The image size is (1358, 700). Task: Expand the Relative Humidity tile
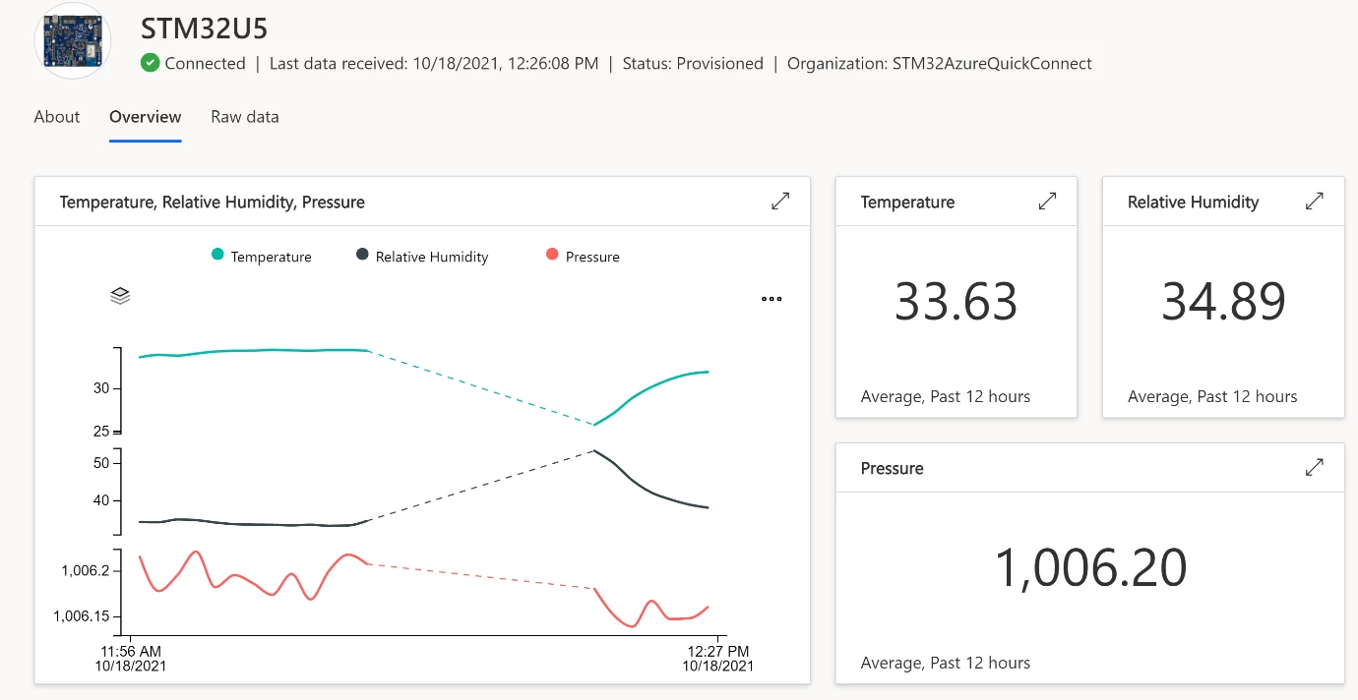point(1314,202)
